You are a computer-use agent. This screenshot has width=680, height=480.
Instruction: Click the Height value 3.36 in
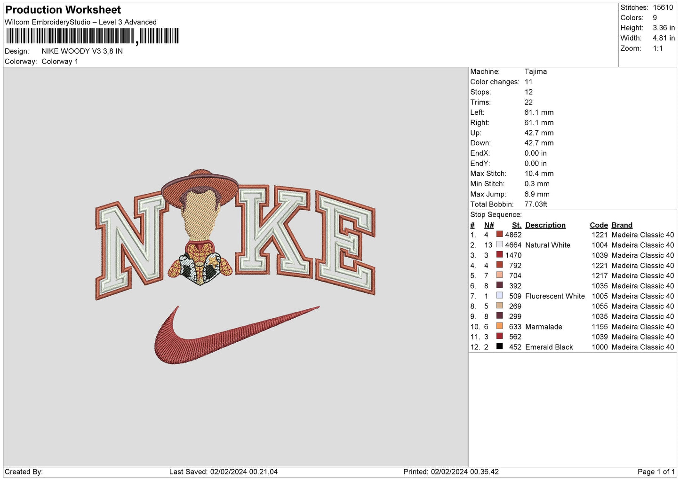click(664, 28)
